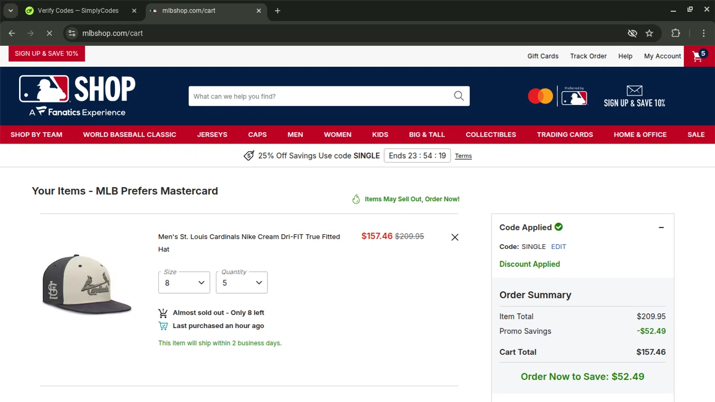Remove the Cardinals hat with the X icon
This screenshot has height=402, width=715.
455,237
